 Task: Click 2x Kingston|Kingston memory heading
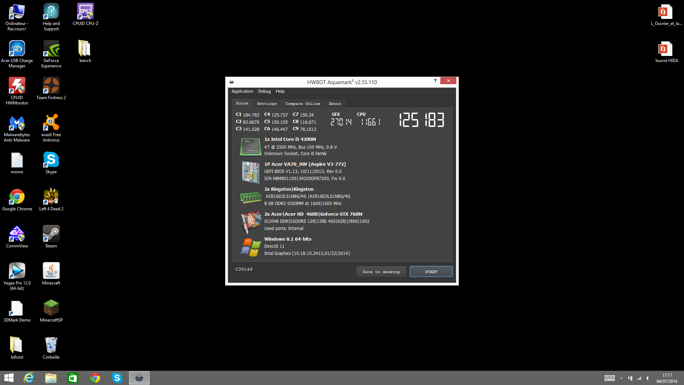point(289,189)
